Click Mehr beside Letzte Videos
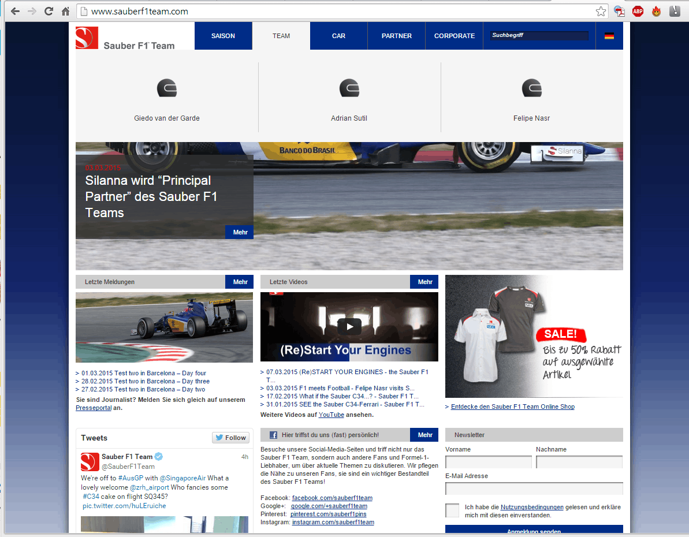The image size is (689, 537). (x=424, y=282)
